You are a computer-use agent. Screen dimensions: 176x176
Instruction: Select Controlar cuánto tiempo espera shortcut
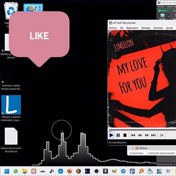click(x=11, y=82)
